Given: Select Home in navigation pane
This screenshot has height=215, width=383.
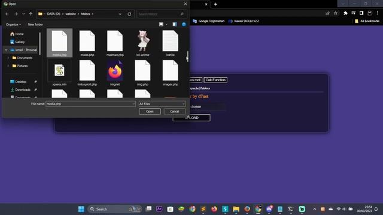Looking at the screenshot, I should [17, 34].
